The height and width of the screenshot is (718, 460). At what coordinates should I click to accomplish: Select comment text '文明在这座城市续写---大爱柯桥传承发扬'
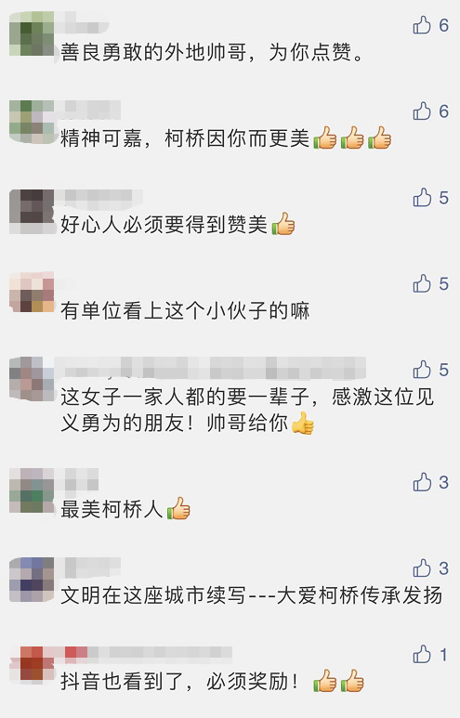(x=252, y=595)
